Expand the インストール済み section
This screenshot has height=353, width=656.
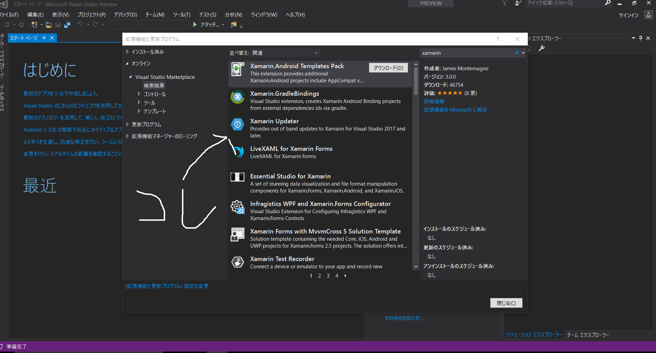128,52
